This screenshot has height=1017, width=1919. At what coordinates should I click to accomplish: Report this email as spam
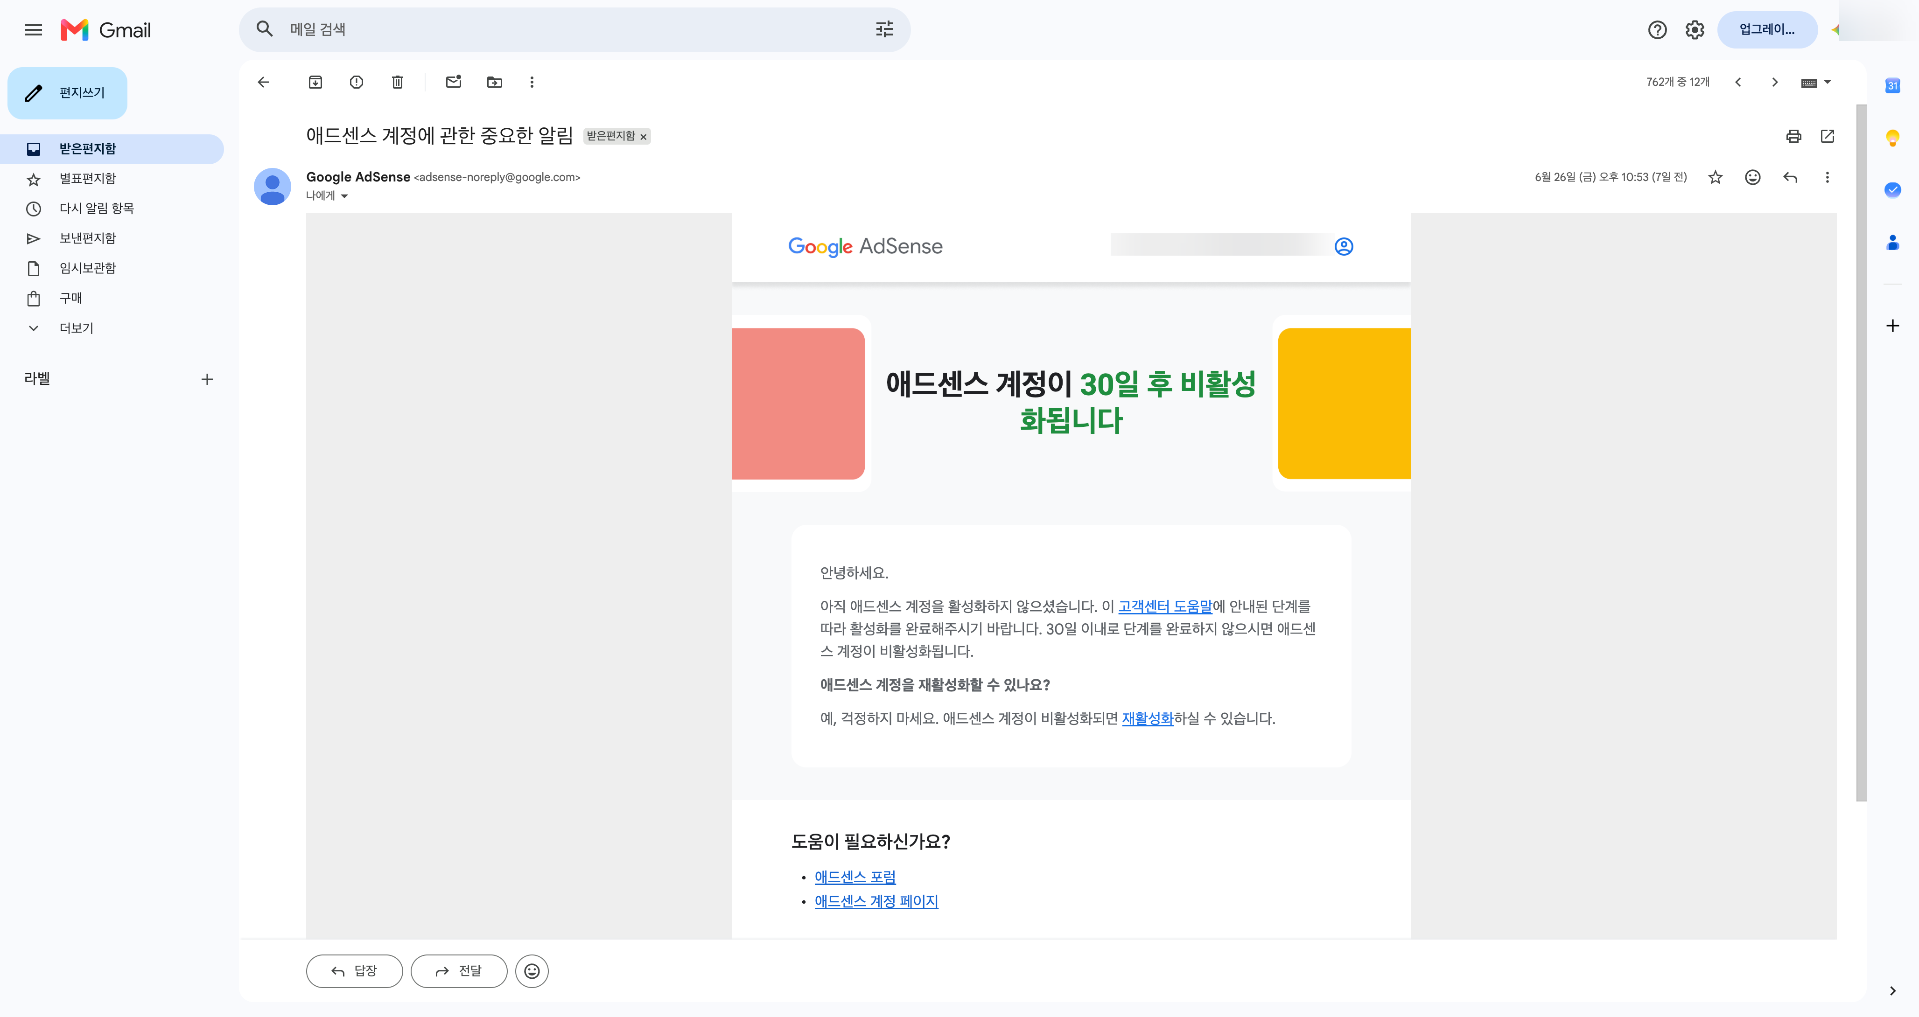356,82
